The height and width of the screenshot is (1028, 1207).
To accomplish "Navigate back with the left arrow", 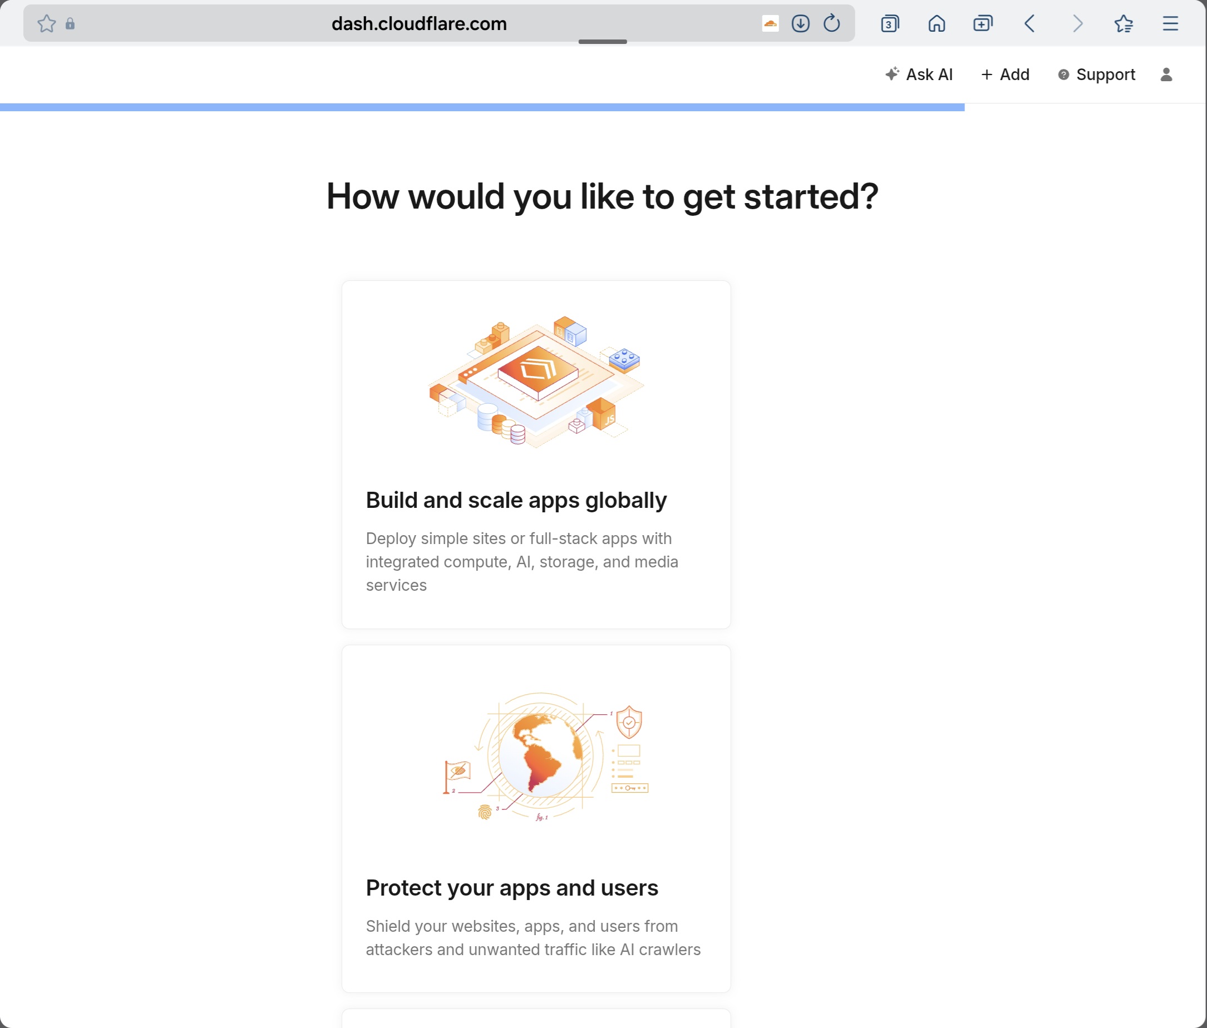I will coord(1030,24).
